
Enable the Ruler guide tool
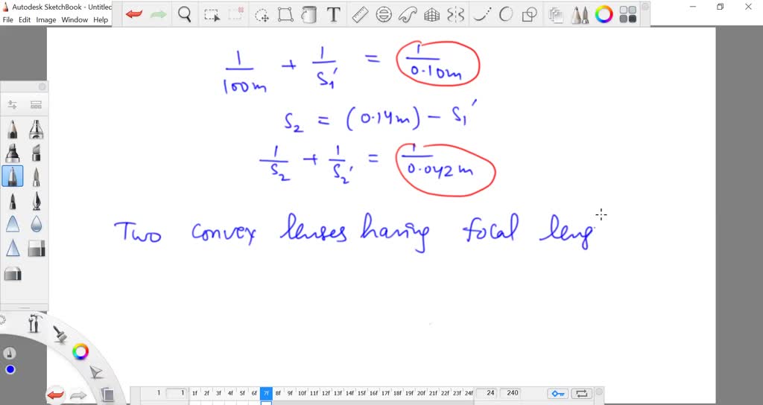click(x=360, y=15)
